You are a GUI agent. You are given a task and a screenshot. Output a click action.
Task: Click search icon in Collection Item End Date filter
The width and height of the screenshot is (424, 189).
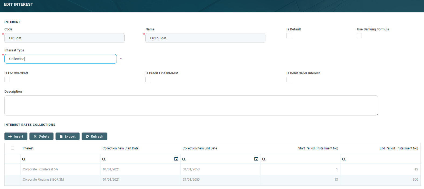(184, 159)
